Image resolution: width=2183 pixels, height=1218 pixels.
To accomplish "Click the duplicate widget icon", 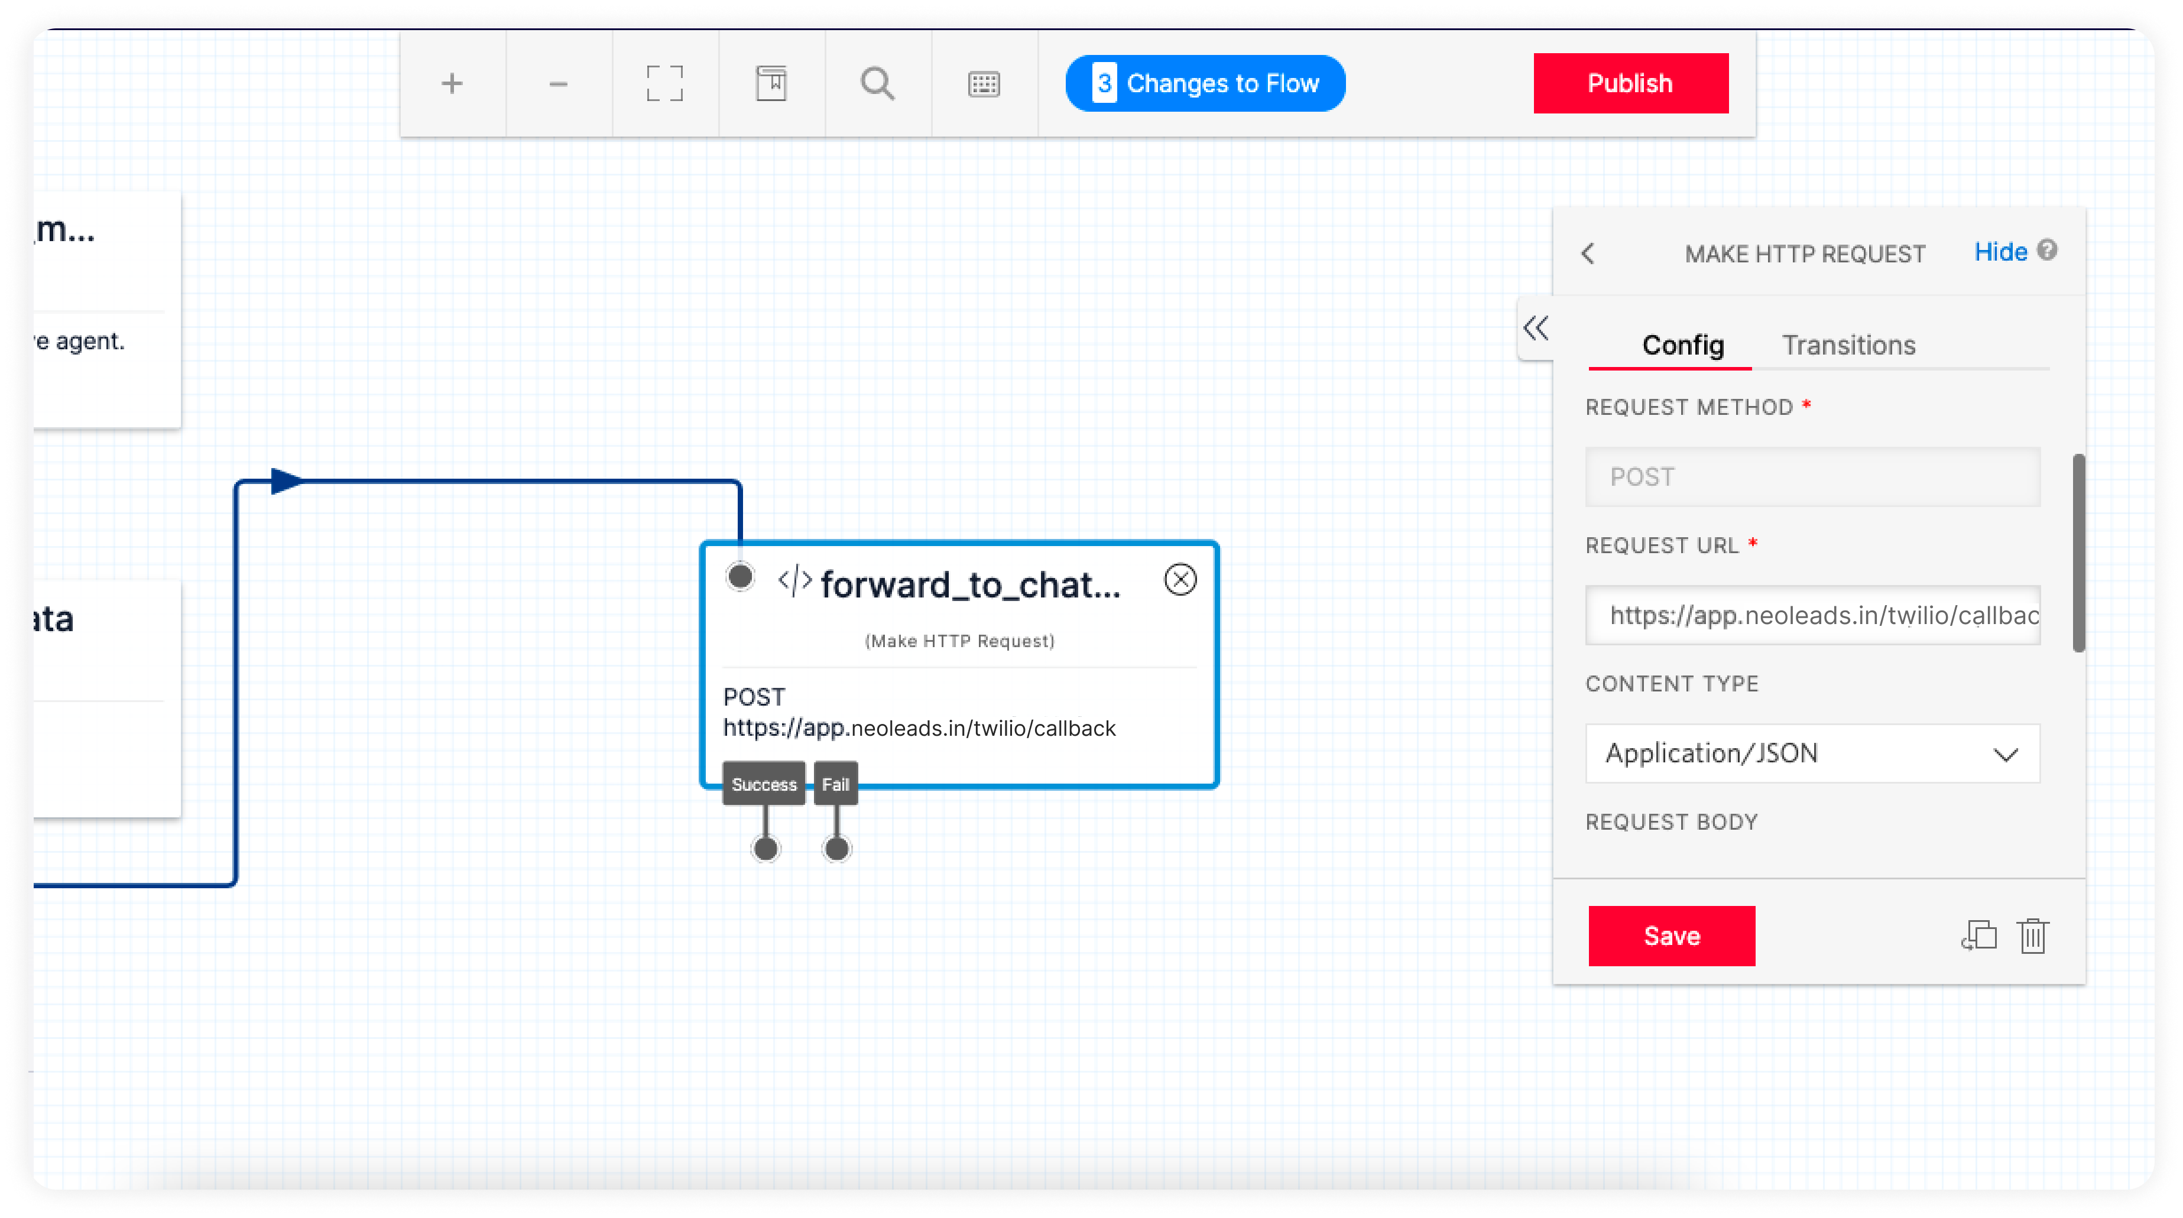I will [1978, 936].
